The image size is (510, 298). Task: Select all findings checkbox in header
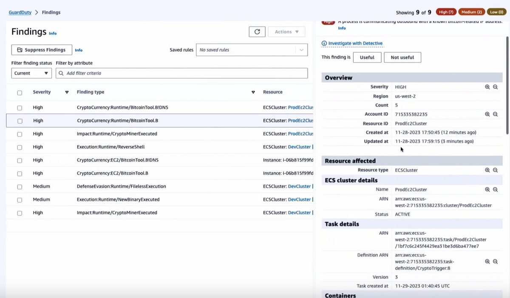pyautogui.click(x=20, y=93)
